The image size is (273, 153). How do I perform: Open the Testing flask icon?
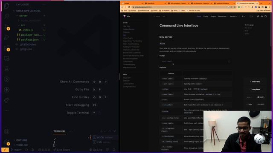click(x=7, y=69)
